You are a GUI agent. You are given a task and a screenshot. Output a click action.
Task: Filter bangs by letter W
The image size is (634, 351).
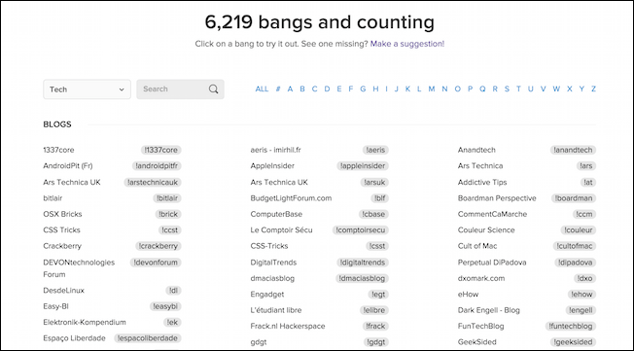pyautogui.click(x=556, y=88)
